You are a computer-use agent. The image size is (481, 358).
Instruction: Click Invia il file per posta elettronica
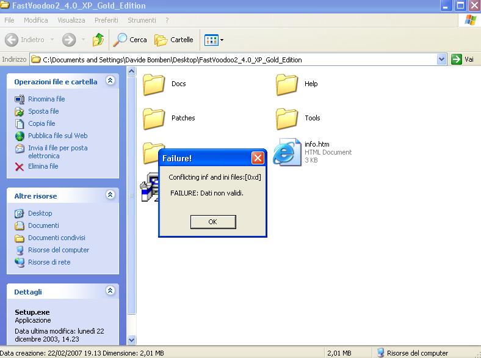click(x=57, y=152)
